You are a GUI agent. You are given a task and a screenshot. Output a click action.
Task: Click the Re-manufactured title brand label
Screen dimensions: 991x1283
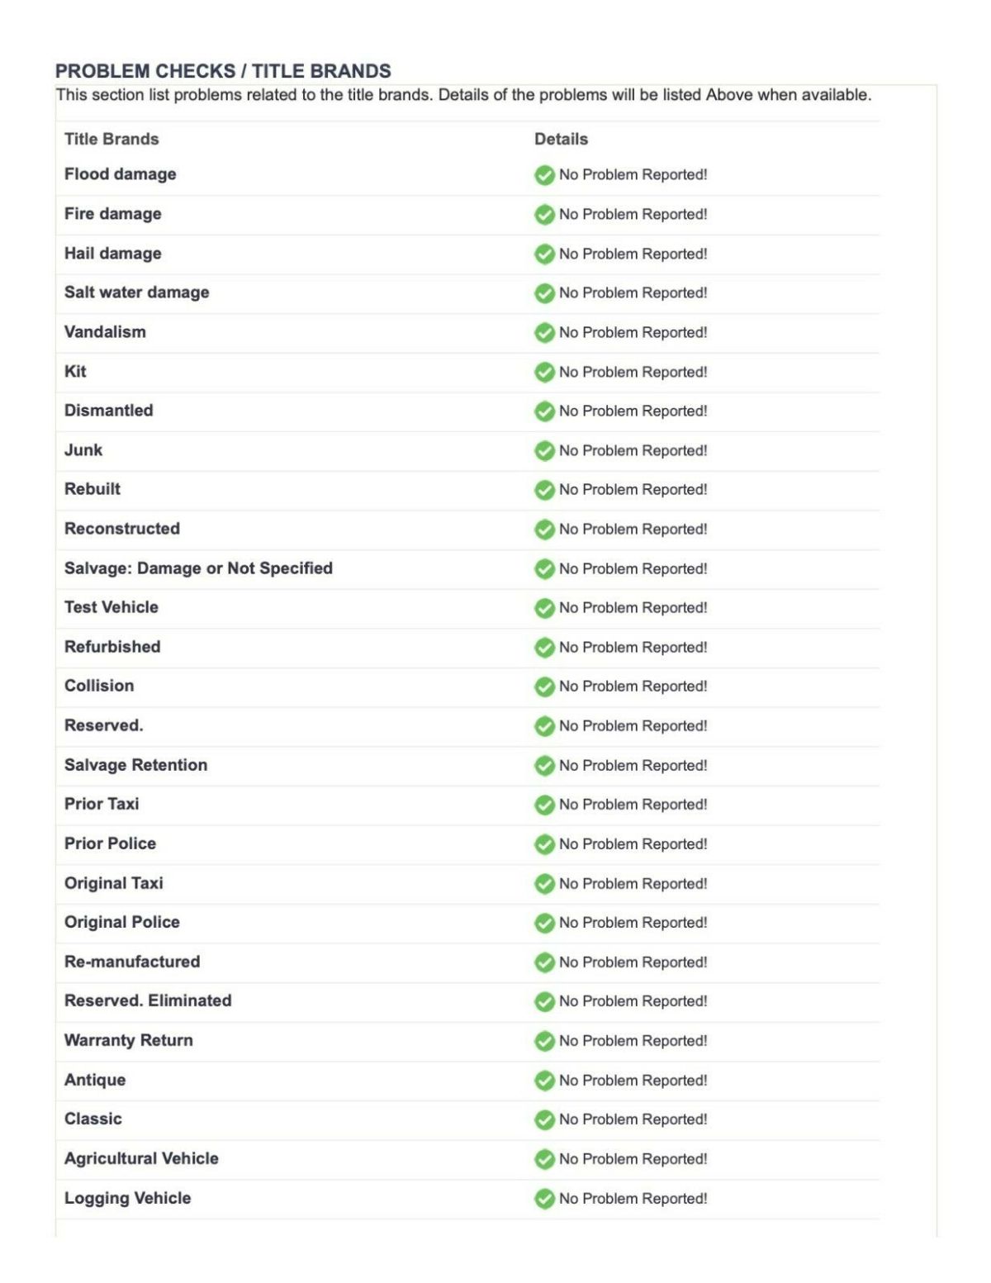(132, 962)
